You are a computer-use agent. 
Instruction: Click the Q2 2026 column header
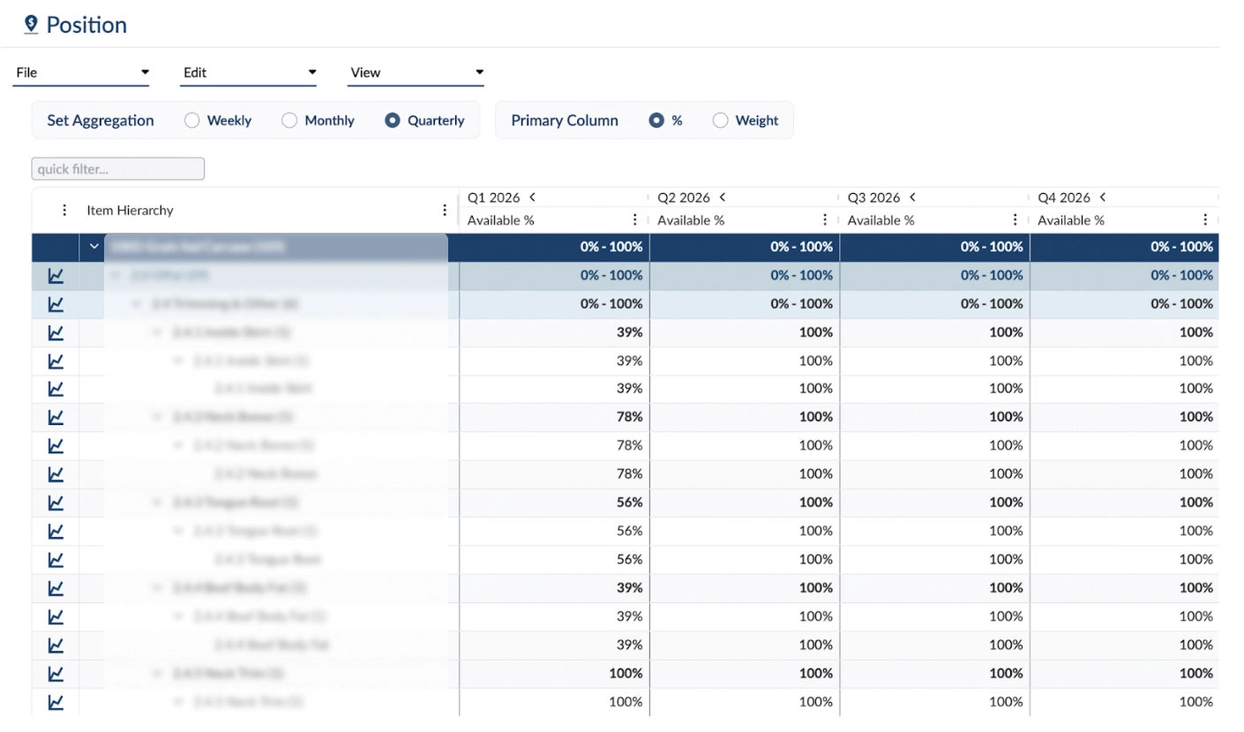(684, 198)
